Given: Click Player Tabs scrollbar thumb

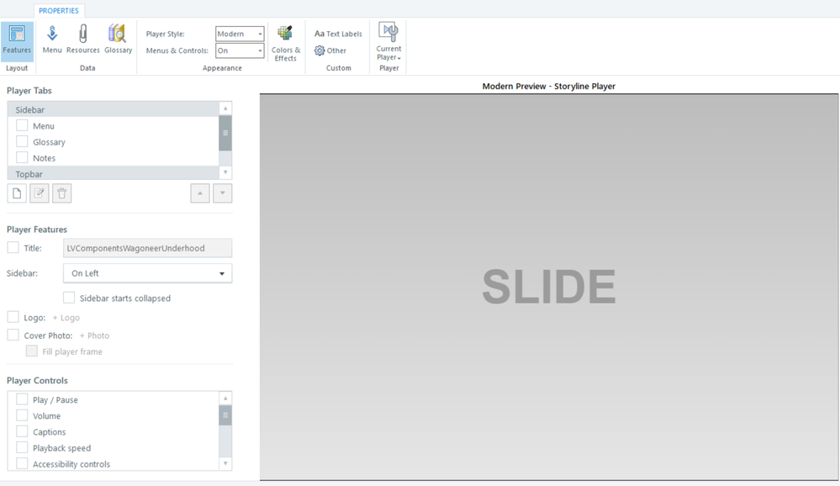Looking at the screenshot, I should tap(225, 133).
